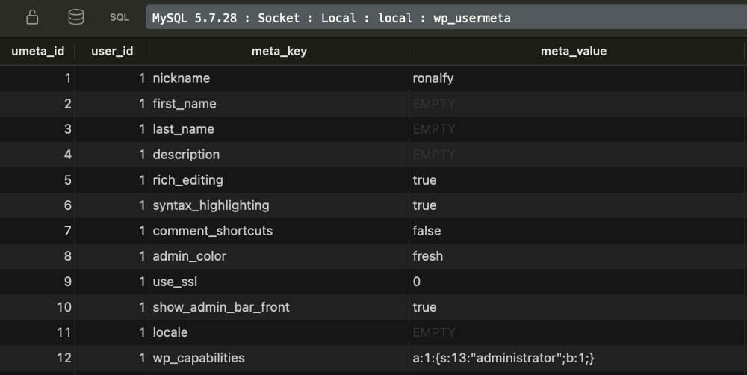Select the ronalfy meta_value cell
Image resolution: width=747 pixels, height=375 pixels.
577,78
